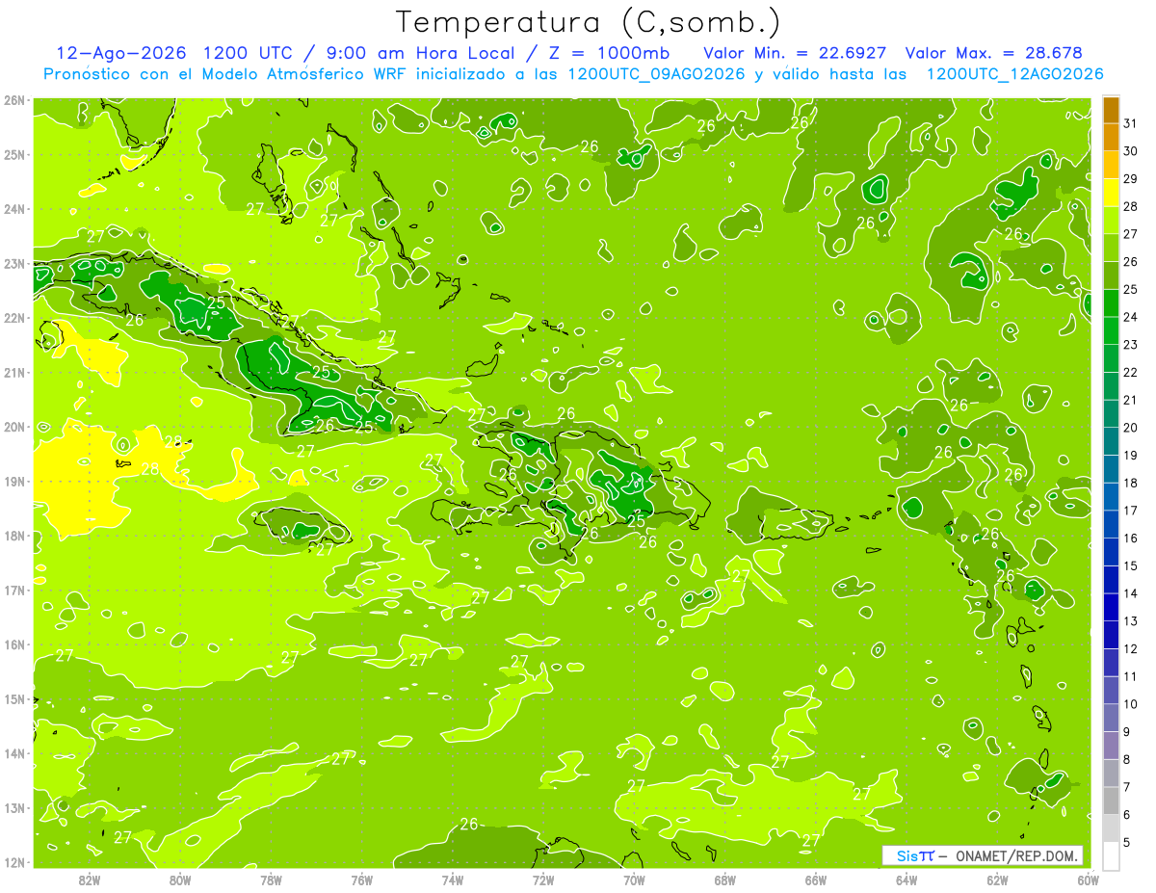Screen dimensions: 1156x893
Task: Click the '64W' longitude axis label
Action: 906,880
